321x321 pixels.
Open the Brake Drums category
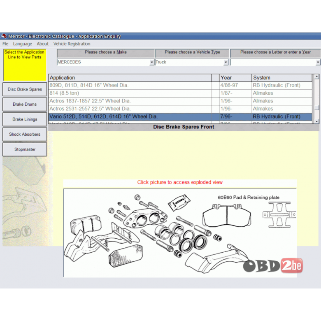[x=25, y=104]
